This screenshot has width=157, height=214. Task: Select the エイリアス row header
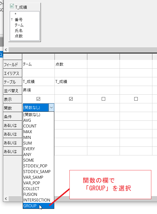coord(12,73)
